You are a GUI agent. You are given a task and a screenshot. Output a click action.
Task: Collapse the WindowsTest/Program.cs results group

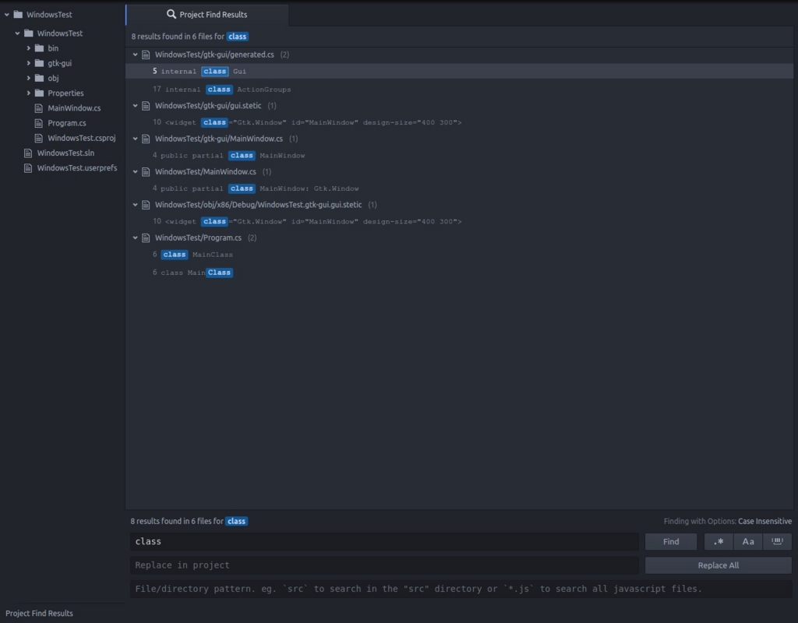click(135, 238)
